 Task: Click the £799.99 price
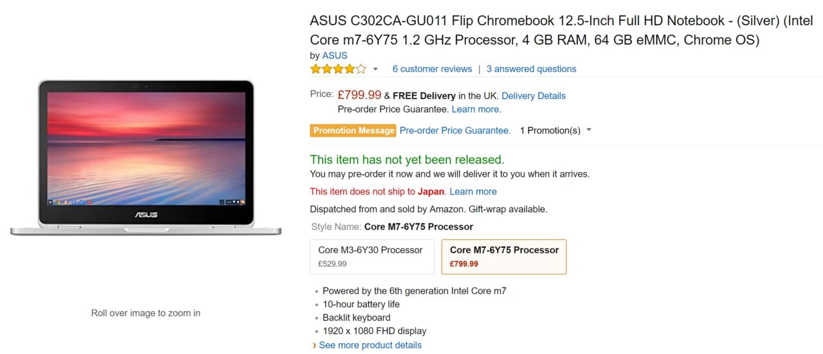359,95
